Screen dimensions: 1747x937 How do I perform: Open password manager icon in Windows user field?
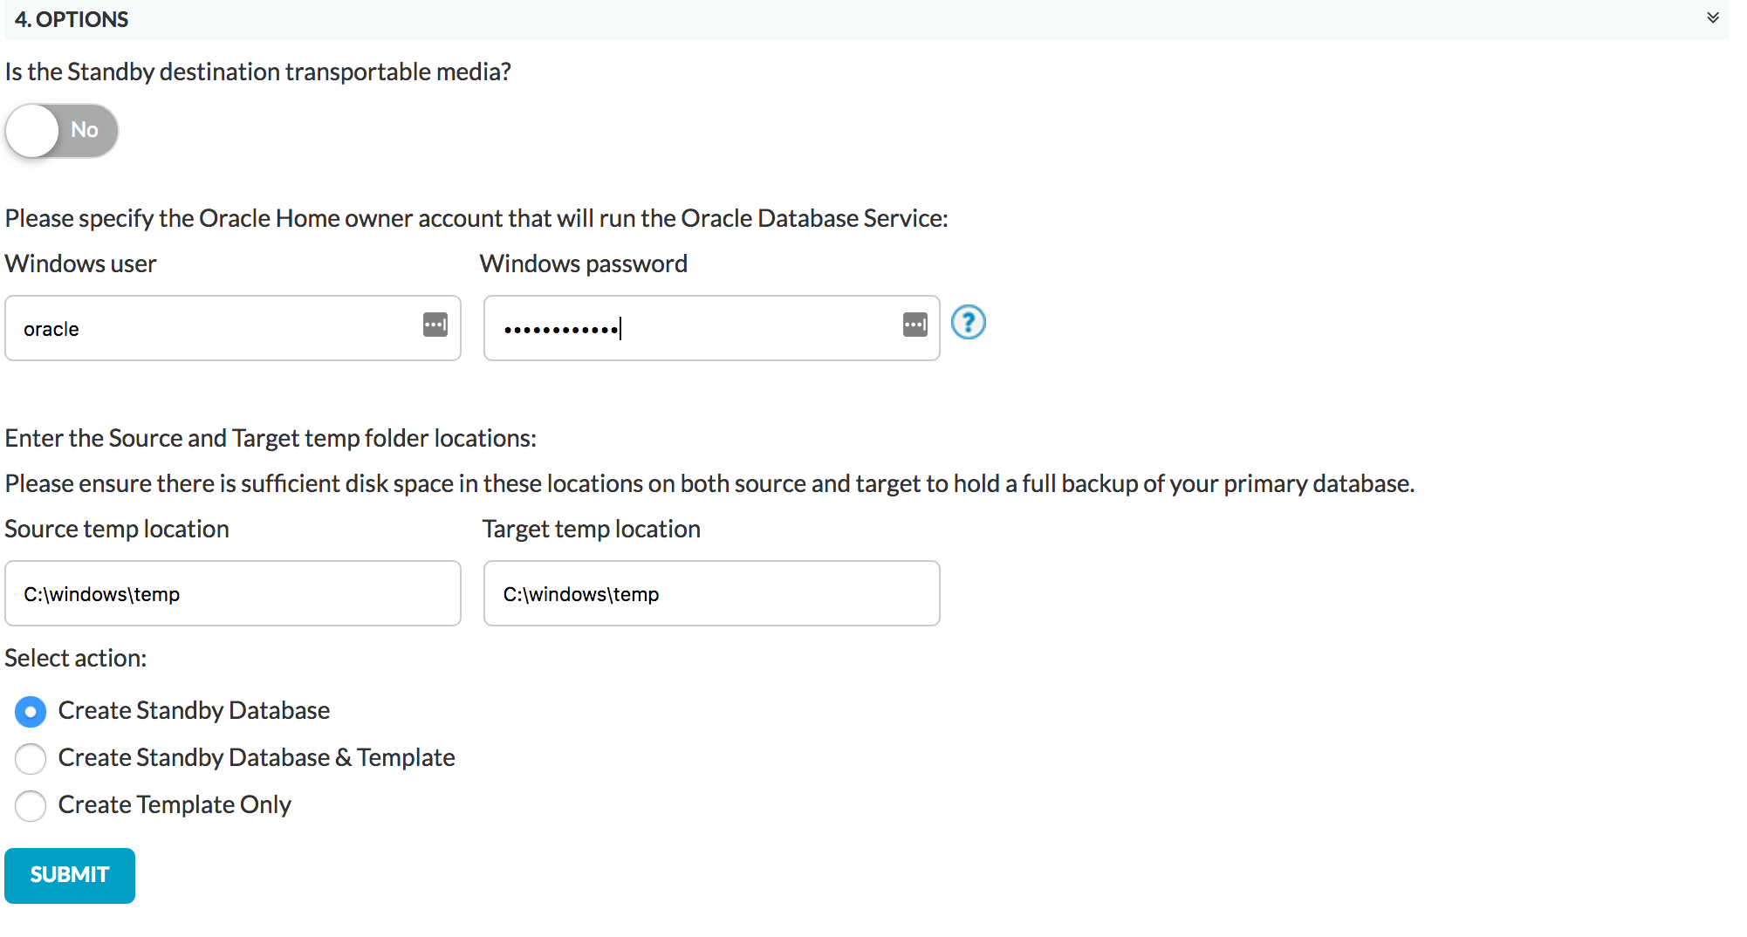(x=435, y=325)
